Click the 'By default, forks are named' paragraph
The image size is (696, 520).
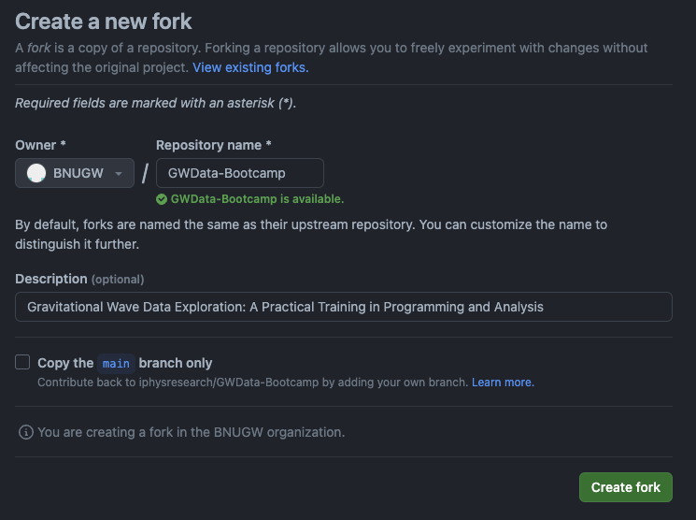pyautogui.click(x=311, y=234)
